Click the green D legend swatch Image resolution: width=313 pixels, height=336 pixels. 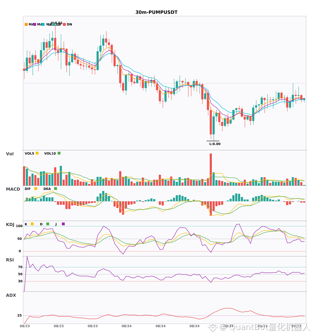coord(48,224)
